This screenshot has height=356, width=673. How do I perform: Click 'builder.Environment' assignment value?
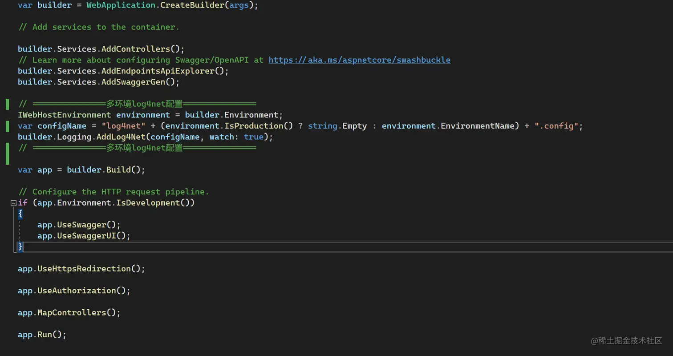click(231, 115)
